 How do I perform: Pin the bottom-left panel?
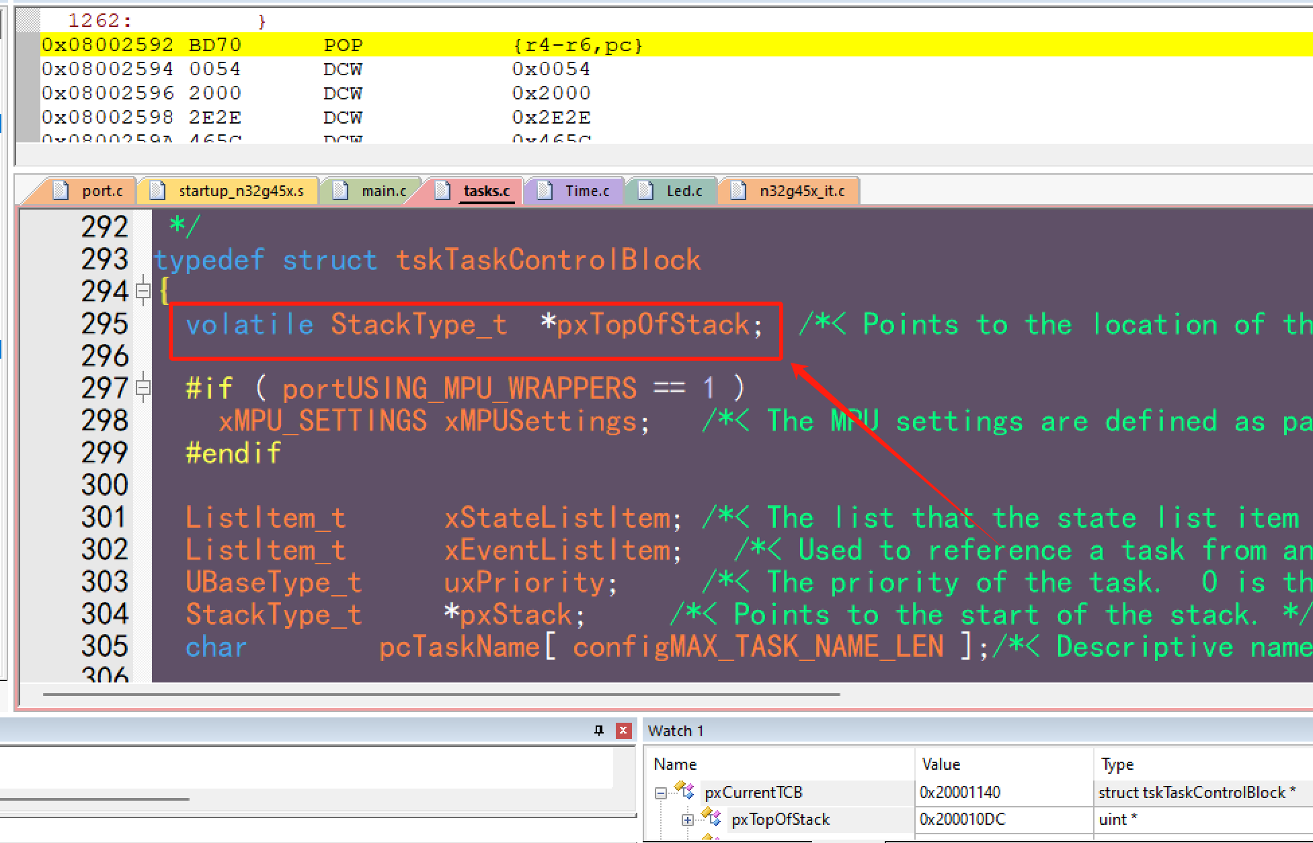599,731
